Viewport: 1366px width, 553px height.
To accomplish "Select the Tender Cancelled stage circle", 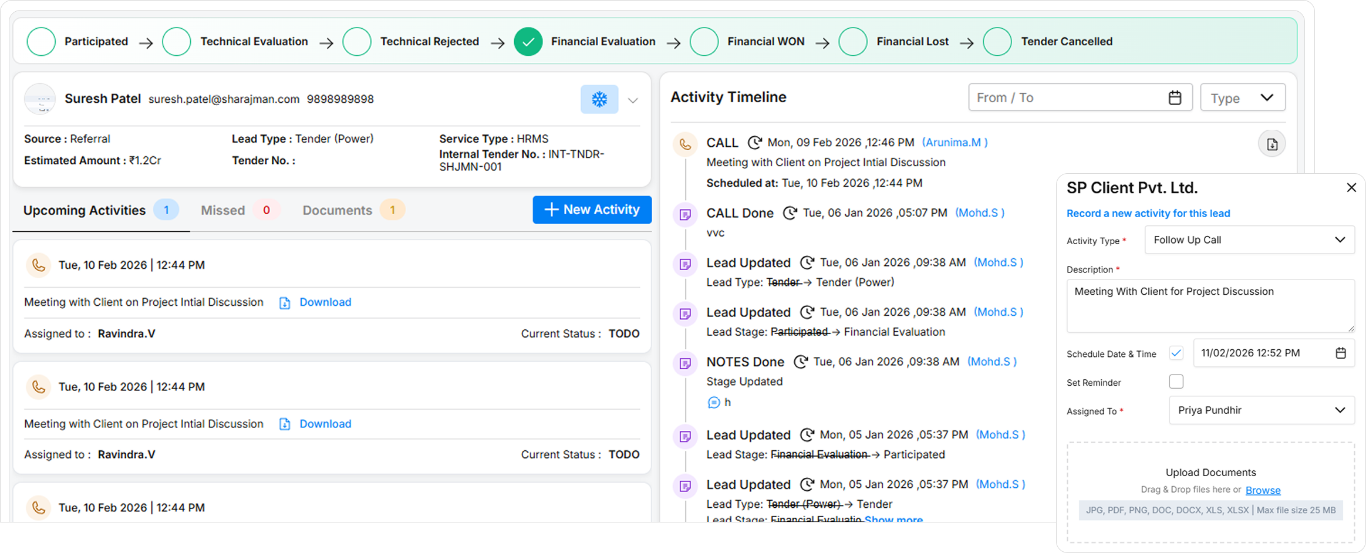I will pos(997,42).
